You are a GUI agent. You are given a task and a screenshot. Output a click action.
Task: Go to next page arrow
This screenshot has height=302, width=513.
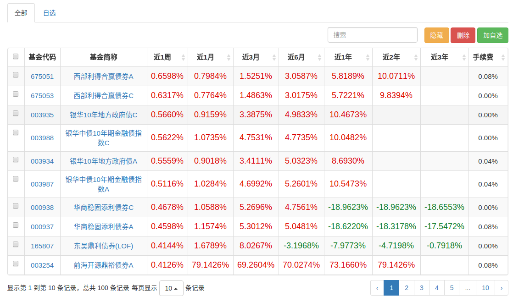point(502,288)
